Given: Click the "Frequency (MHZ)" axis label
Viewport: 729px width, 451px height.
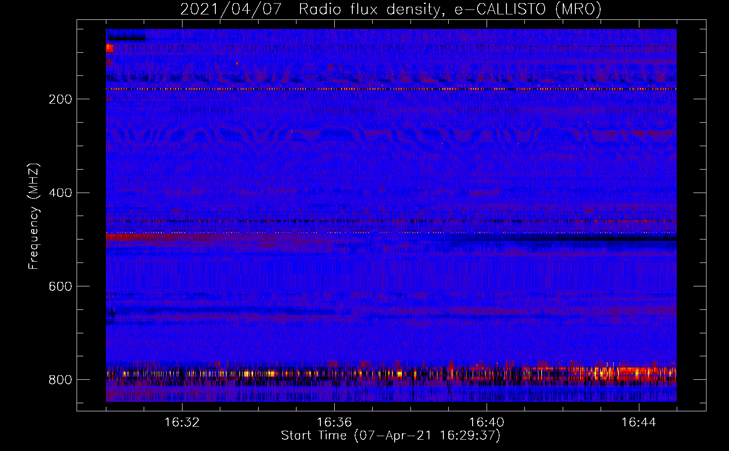Looking at the screenshot, I should [34, 216].
